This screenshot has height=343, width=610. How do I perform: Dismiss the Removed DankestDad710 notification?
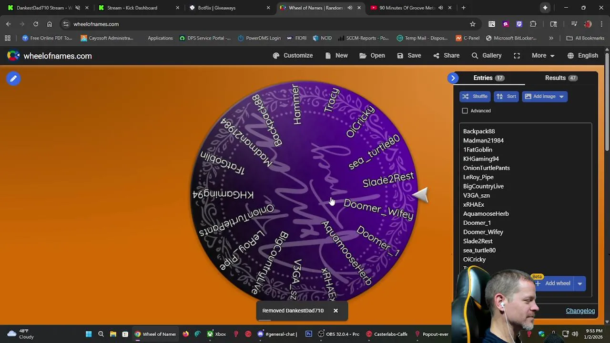click(x=335, y=311)
